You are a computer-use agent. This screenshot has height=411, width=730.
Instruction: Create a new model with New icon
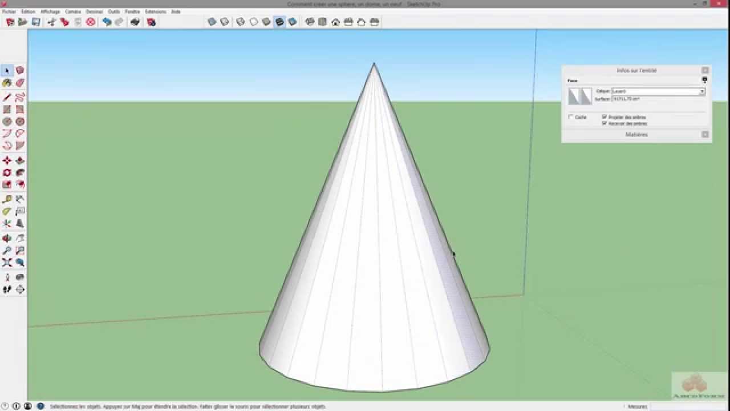pyautogui.click(x=10, y=22)
